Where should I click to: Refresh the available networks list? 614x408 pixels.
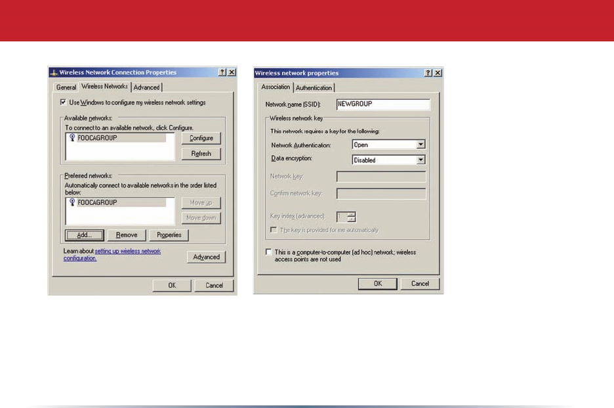point(201,154)
